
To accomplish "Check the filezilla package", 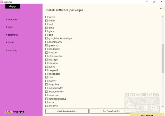I will [x=46, y=17].
